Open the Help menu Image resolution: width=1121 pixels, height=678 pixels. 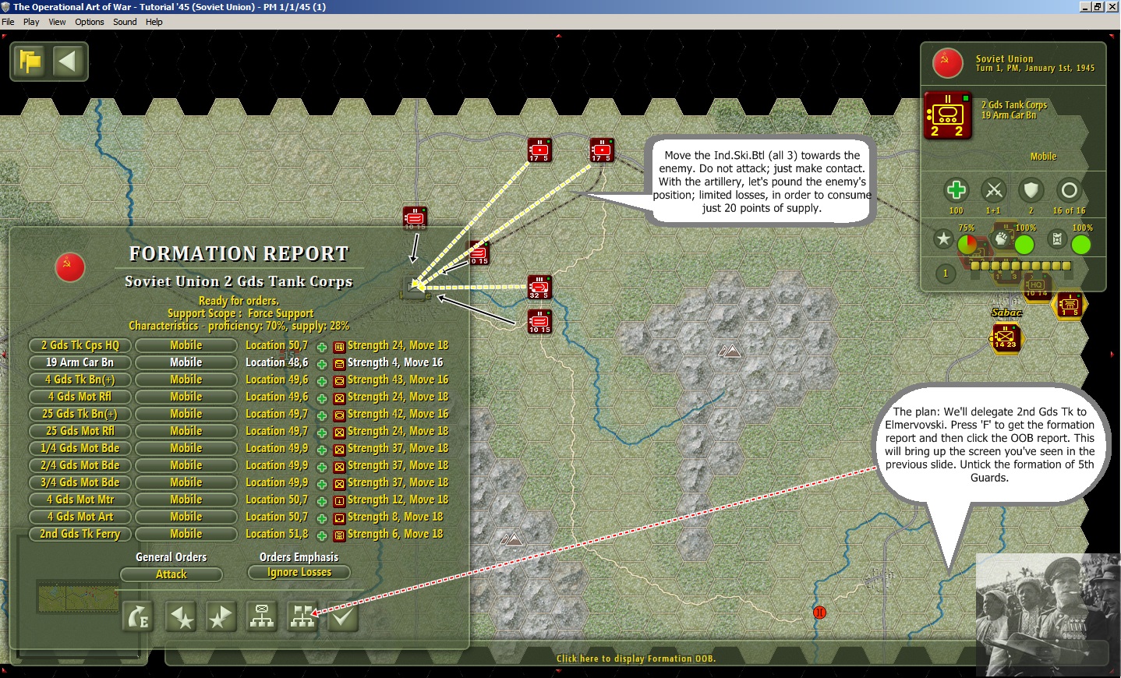point(154,22)
